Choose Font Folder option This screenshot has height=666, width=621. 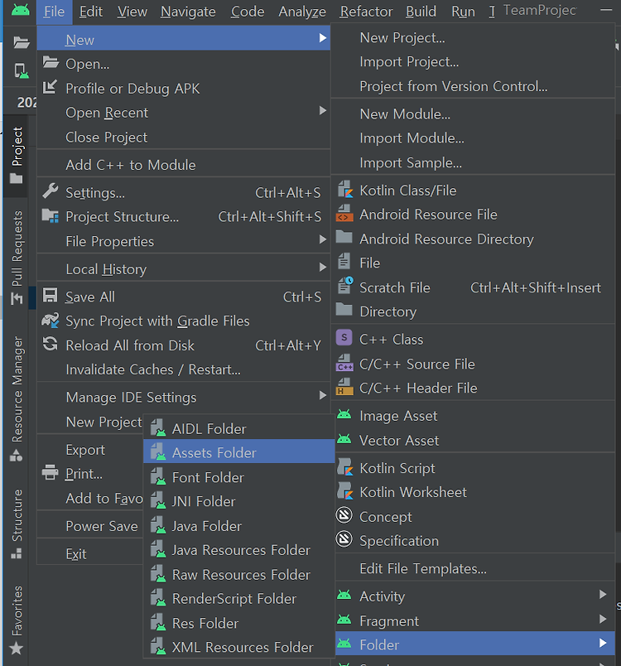pyautogui.click(x=239, y=477)
